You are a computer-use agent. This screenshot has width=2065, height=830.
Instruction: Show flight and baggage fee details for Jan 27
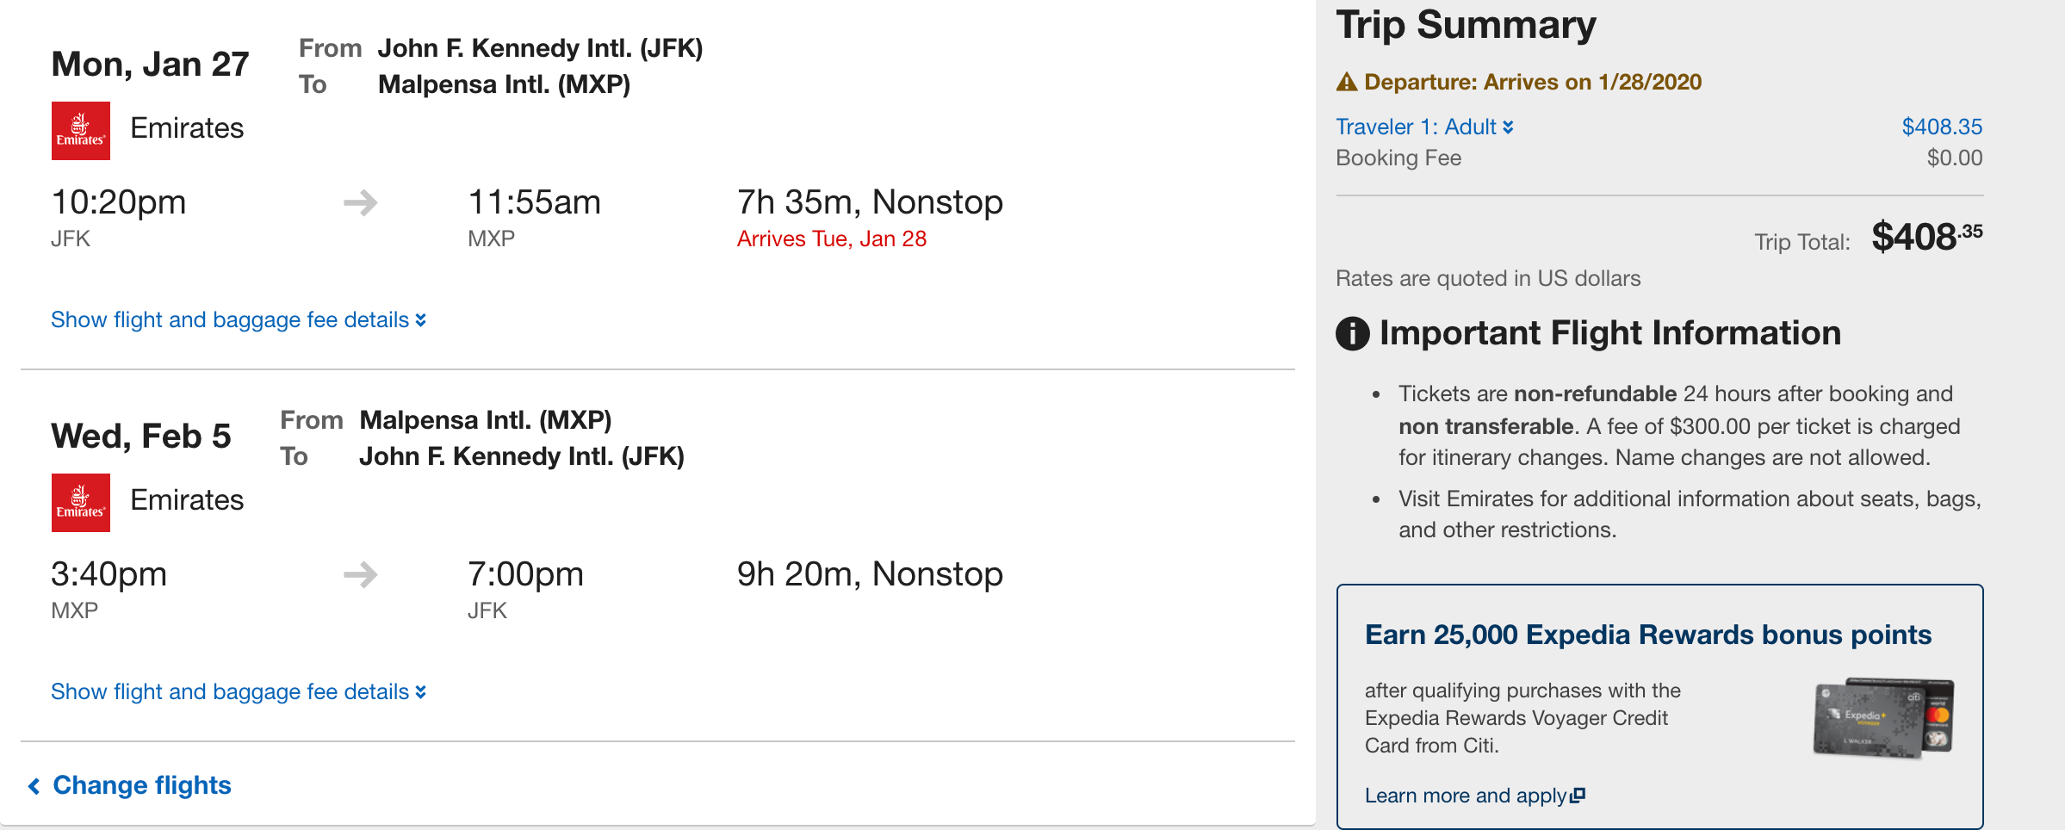[239, 320]
